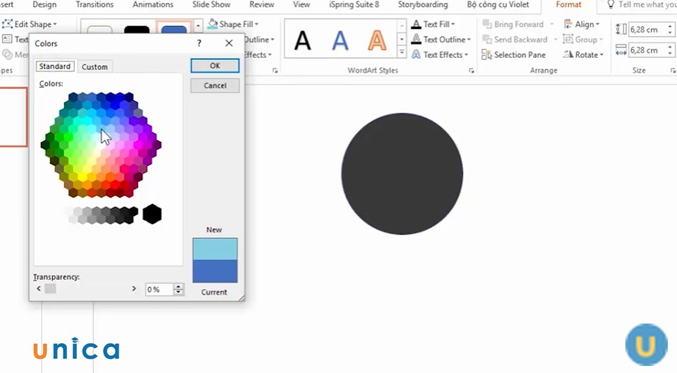Select the black letter A WordArt style
The image size is (677, 373).
(x=302, y=41)
